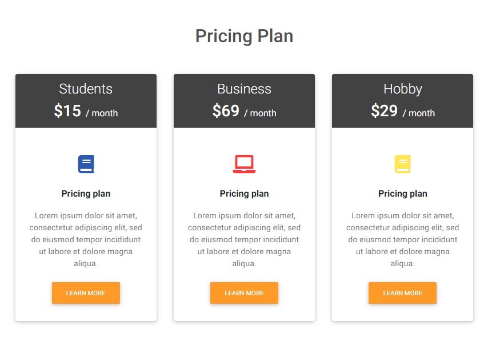Click the yellow book icon in Hobby card
This screenshot has width=488, height=338.
point(402,164)
